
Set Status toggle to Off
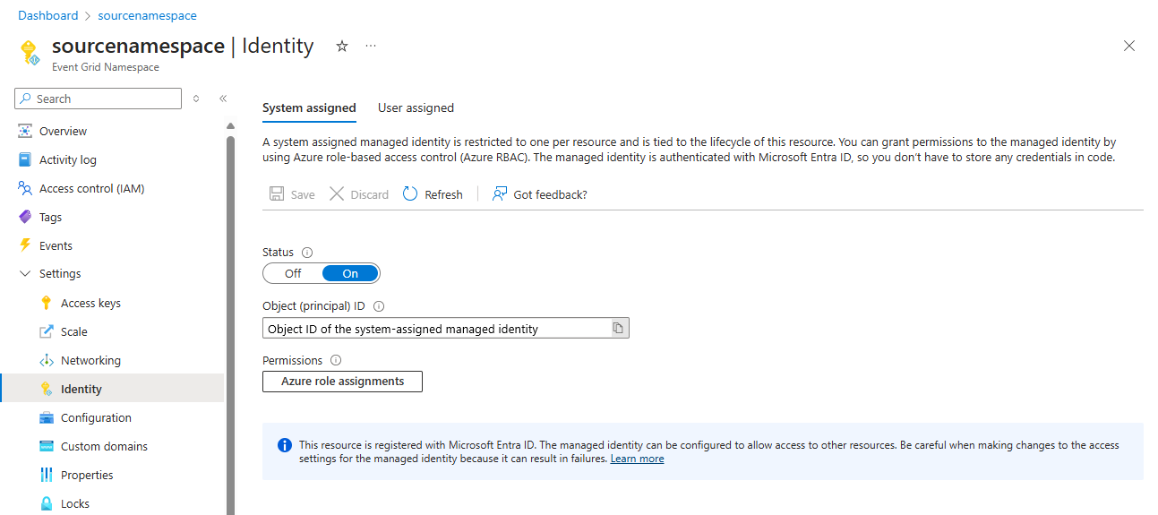293,273
